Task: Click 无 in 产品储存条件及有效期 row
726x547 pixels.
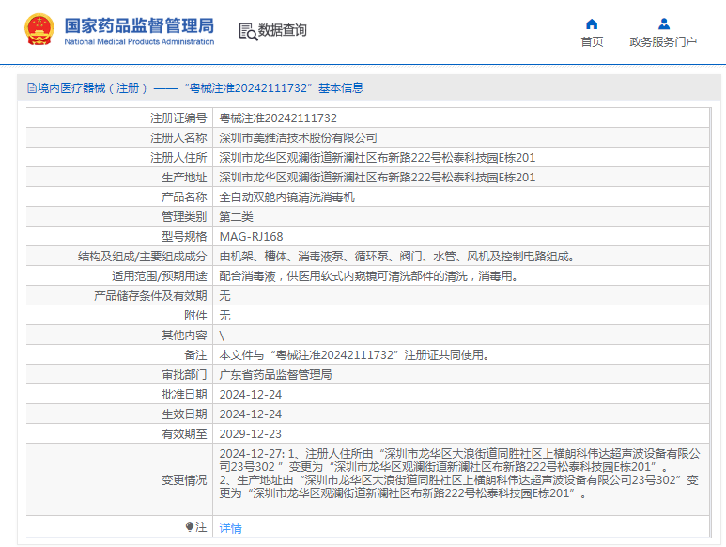Action: coord(224,296)
